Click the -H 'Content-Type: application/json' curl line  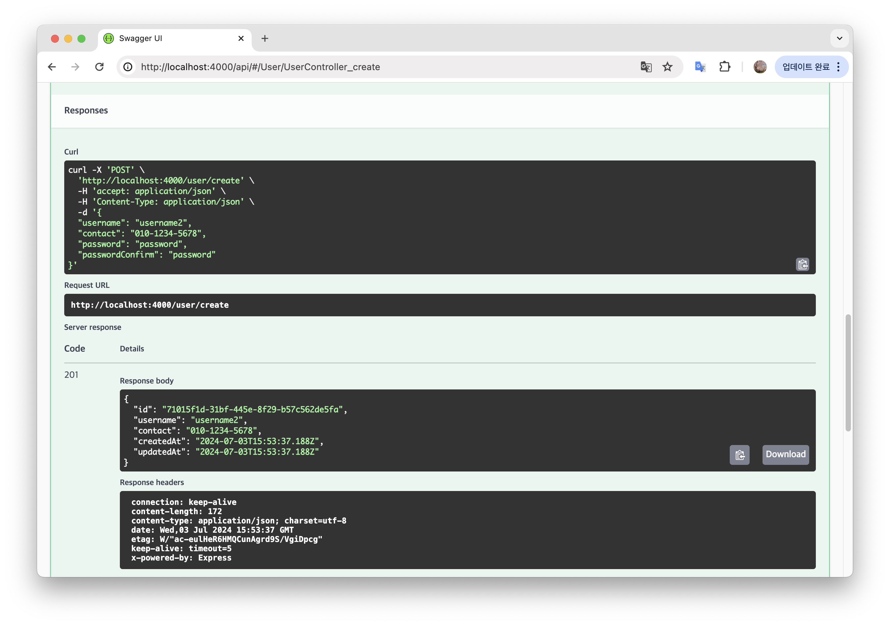coord(166,202)
